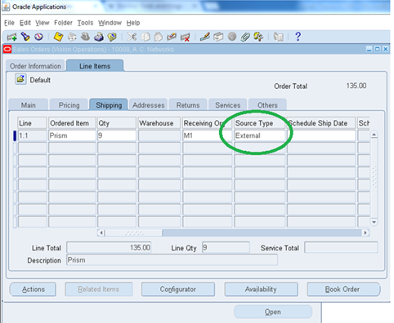
Task: Select the Shipping sub-tab
Action: point(109,105)
